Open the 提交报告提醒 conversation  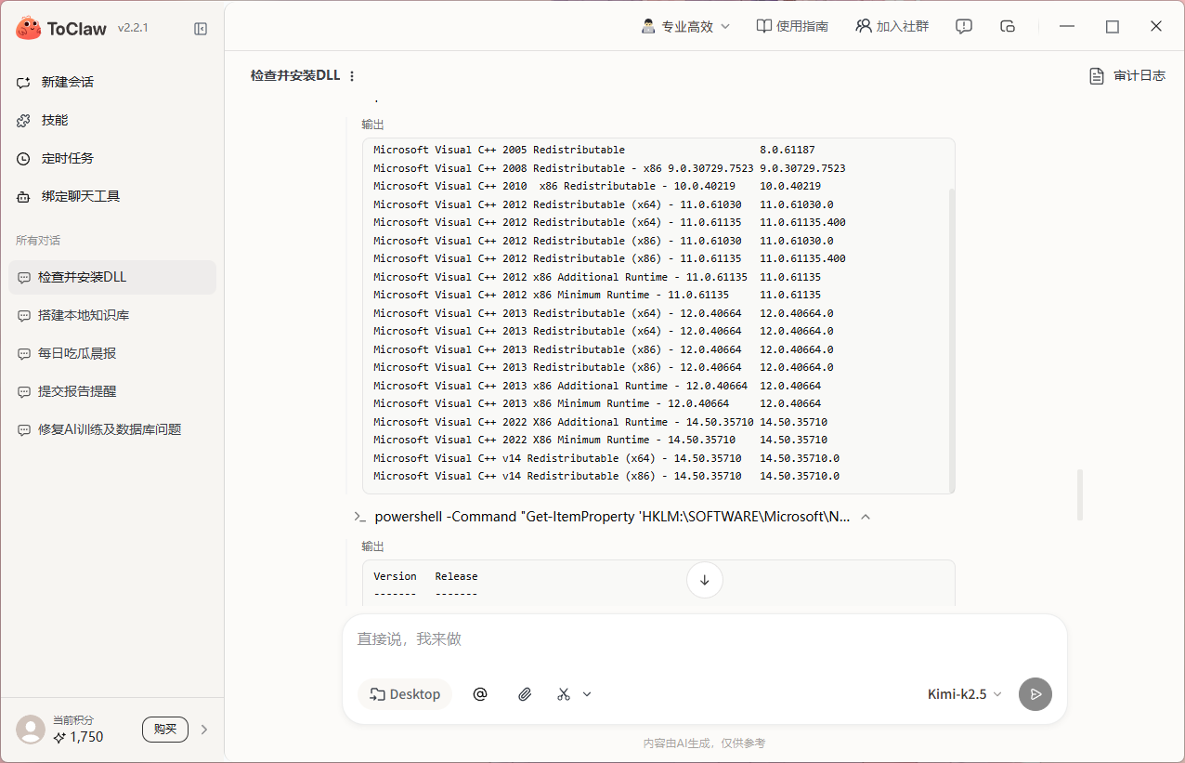(x=112, y=391)
